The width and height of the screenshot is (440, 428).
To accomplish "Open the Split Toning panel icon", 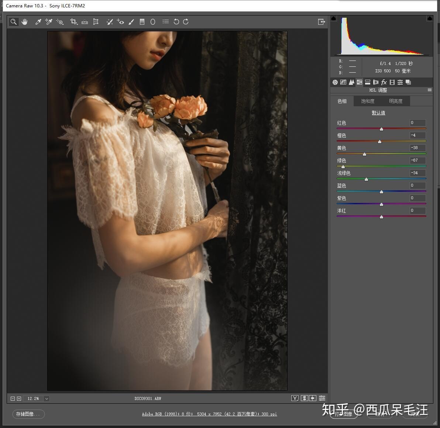I will point(368,82).
